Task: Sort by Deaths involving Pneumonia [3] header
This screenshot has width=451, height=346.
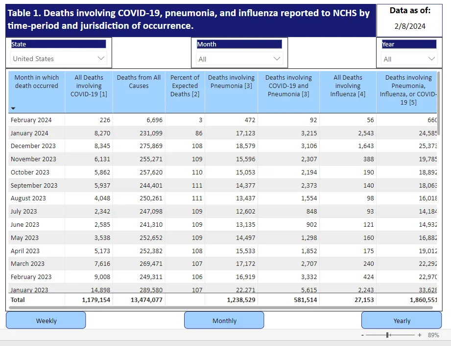Action: (231, 82)
